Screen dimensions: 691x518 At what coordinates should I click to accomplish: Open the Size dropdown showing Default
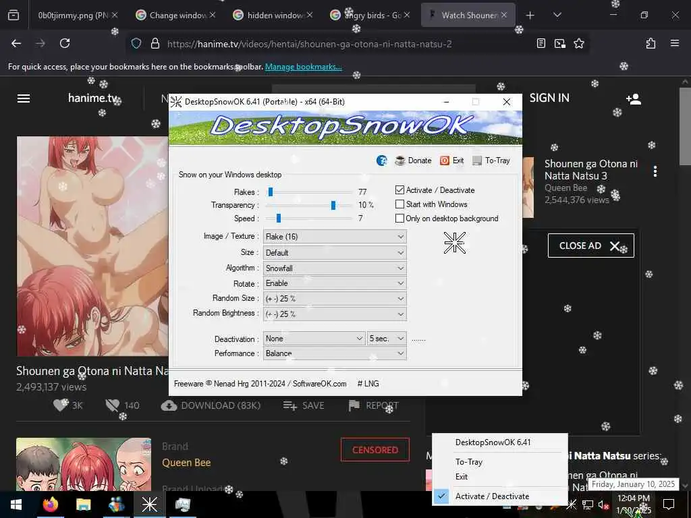click(335, 252)
